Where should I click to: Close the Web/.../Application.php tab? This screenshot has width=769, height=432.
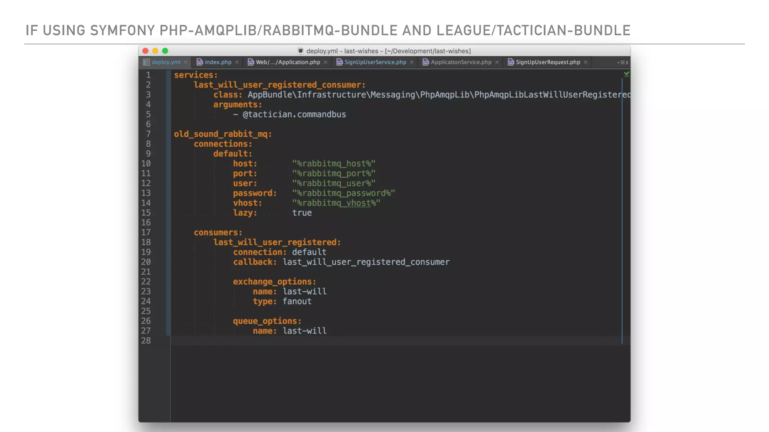point(326,62)
